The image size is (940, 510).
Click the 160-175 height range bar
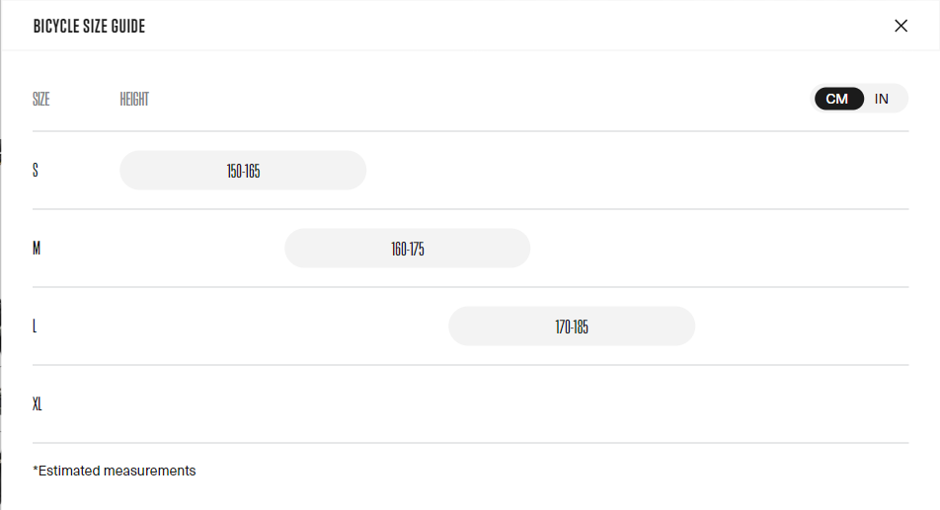pyautogui.click(x=407, y=249)
